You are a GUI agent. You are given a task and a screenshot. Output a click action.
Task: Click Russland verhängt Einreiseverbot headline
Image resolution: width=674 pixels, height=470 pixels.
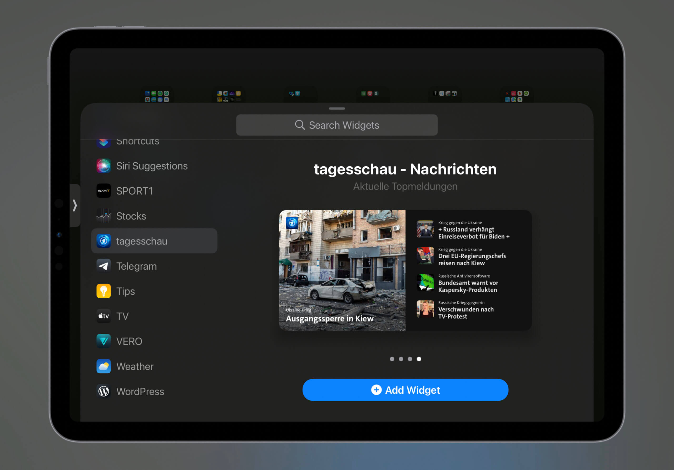[474, 233]
